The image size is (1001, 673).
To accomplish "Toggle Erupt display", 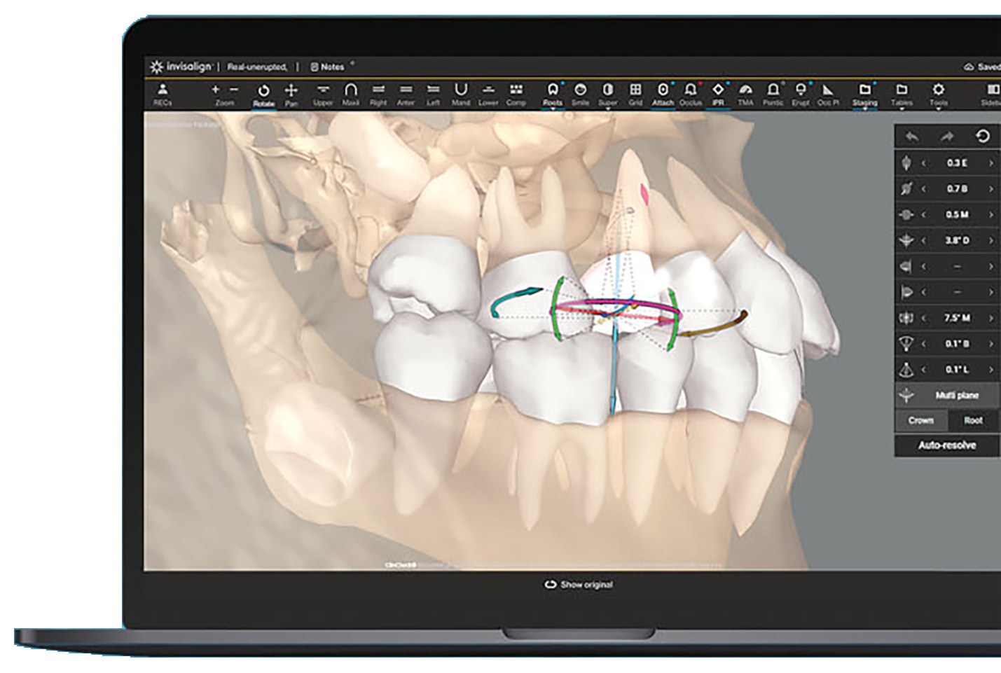I will 801,95.
